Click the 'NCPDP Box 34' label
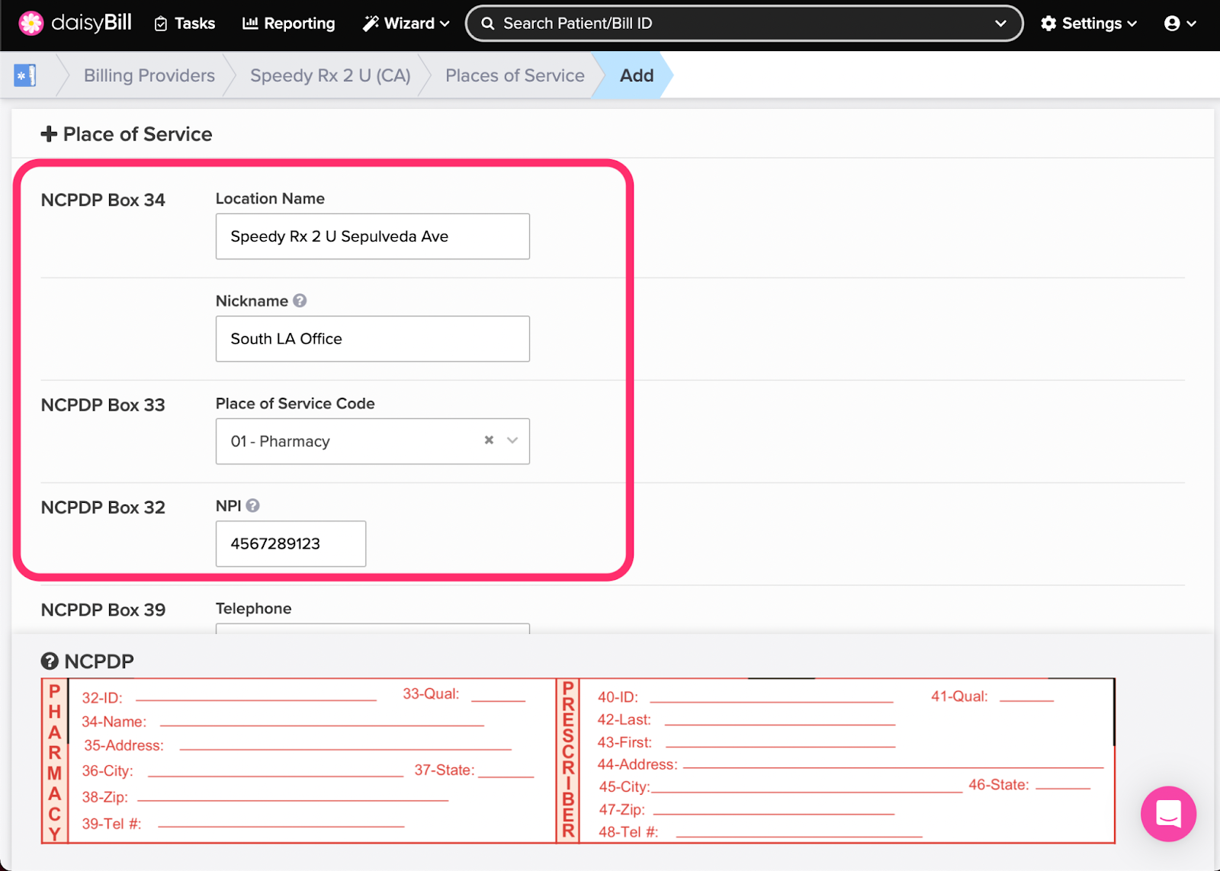This screenshot has height=871, width=1220. click(103, 200)
